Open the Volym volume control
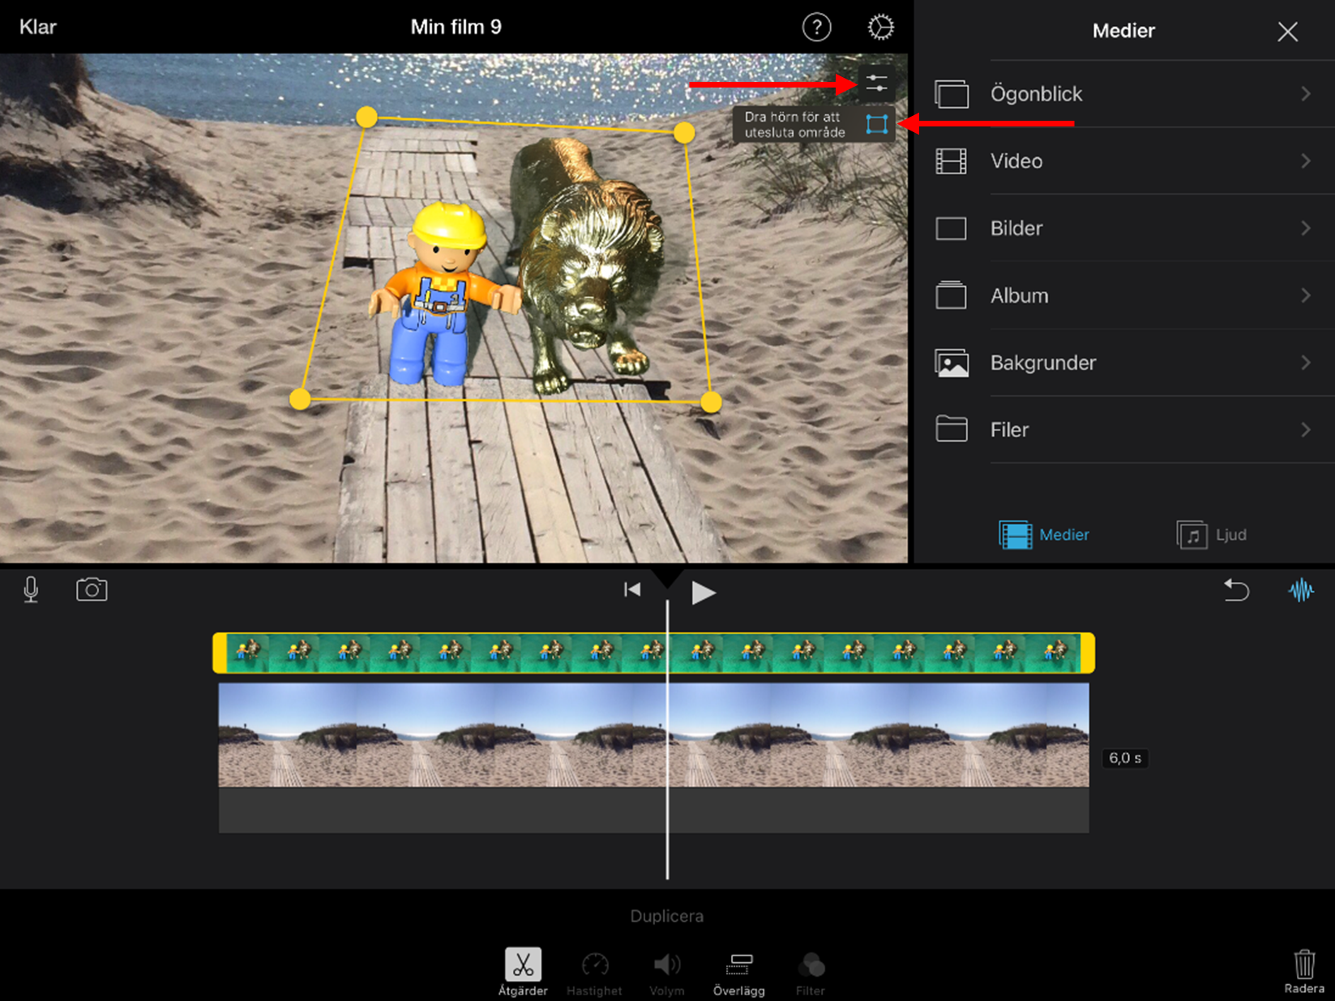The height and width of the screenshot is (1001, 1335). [x=667, y=973]
